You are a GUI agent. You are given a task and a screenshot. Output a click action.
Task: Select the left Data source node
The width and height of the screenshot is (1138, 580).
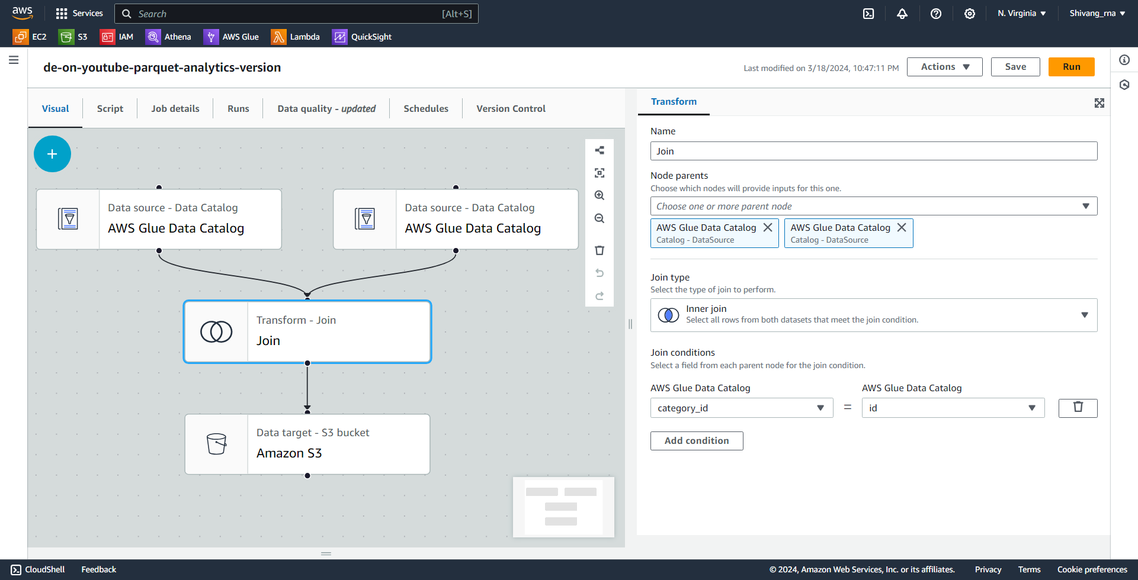point(159,219)
